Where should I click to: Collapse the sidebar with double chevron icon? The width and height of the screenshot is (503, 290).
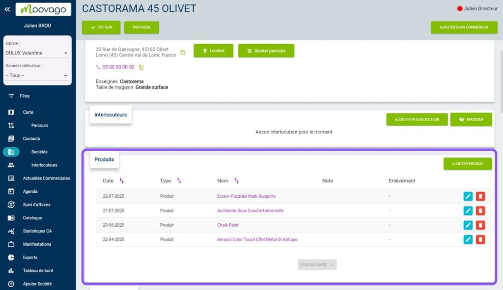coord(7,9)
